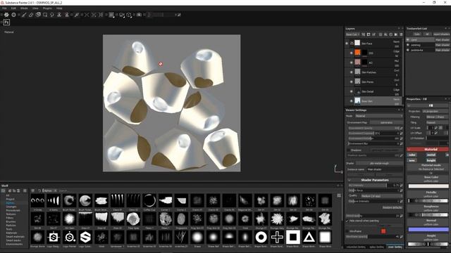Open the Edit menu
451x253 pixels.
point(13,8)
